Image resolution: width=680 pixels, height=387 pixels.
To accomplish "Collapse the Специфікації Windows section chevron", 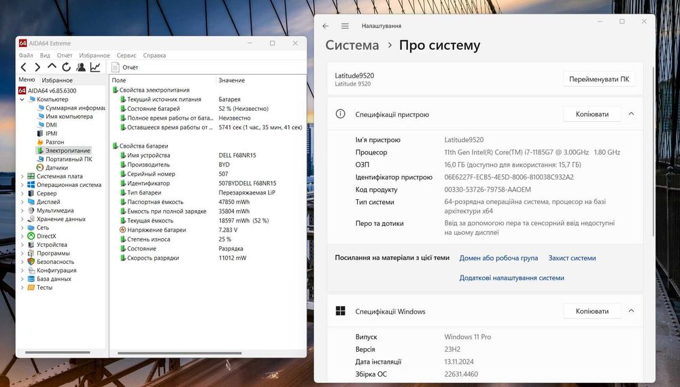I will click(631, 311).
